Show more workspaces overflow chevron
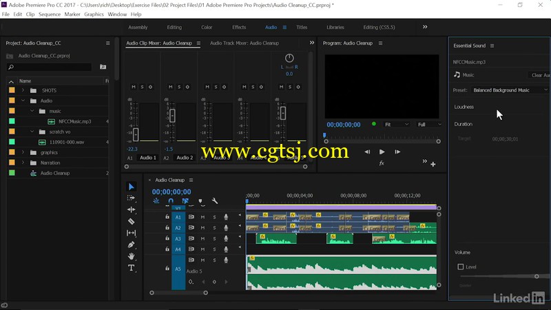Screen dimensions: 551x310 point(425,27)
